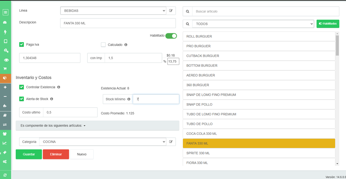Click the Stock Mínimo input field
The image size is (346, 179).
click(x=156, y=99)
